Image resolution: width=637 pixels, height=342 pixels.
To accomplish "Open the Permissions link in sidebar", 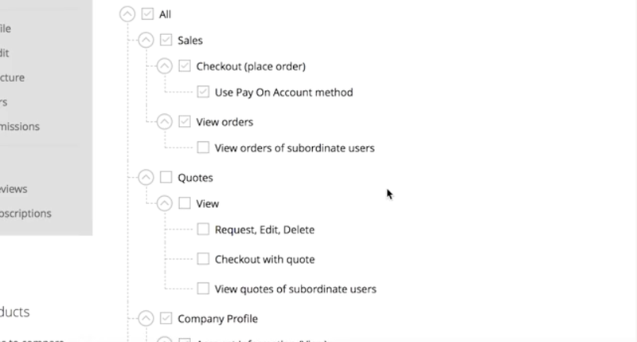I will coord(19,126).
